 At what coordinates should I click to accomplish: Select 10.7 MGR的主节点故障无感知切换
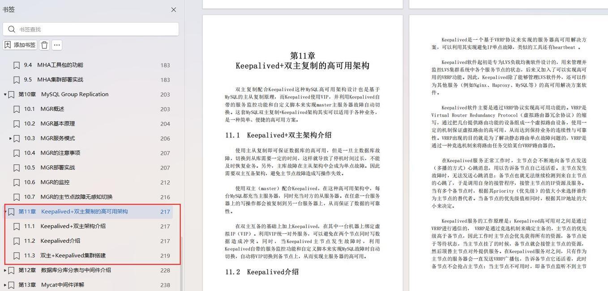[x=69, y=197]
